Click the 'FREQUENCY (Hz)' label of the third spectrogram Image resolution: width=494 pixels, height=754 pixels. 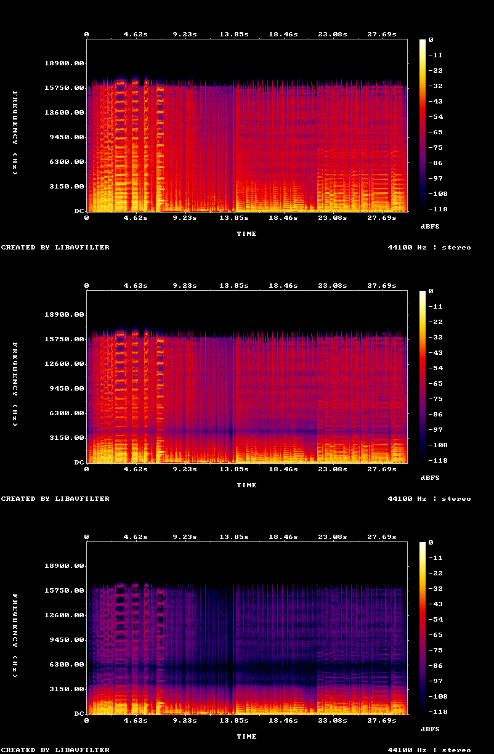15,635
